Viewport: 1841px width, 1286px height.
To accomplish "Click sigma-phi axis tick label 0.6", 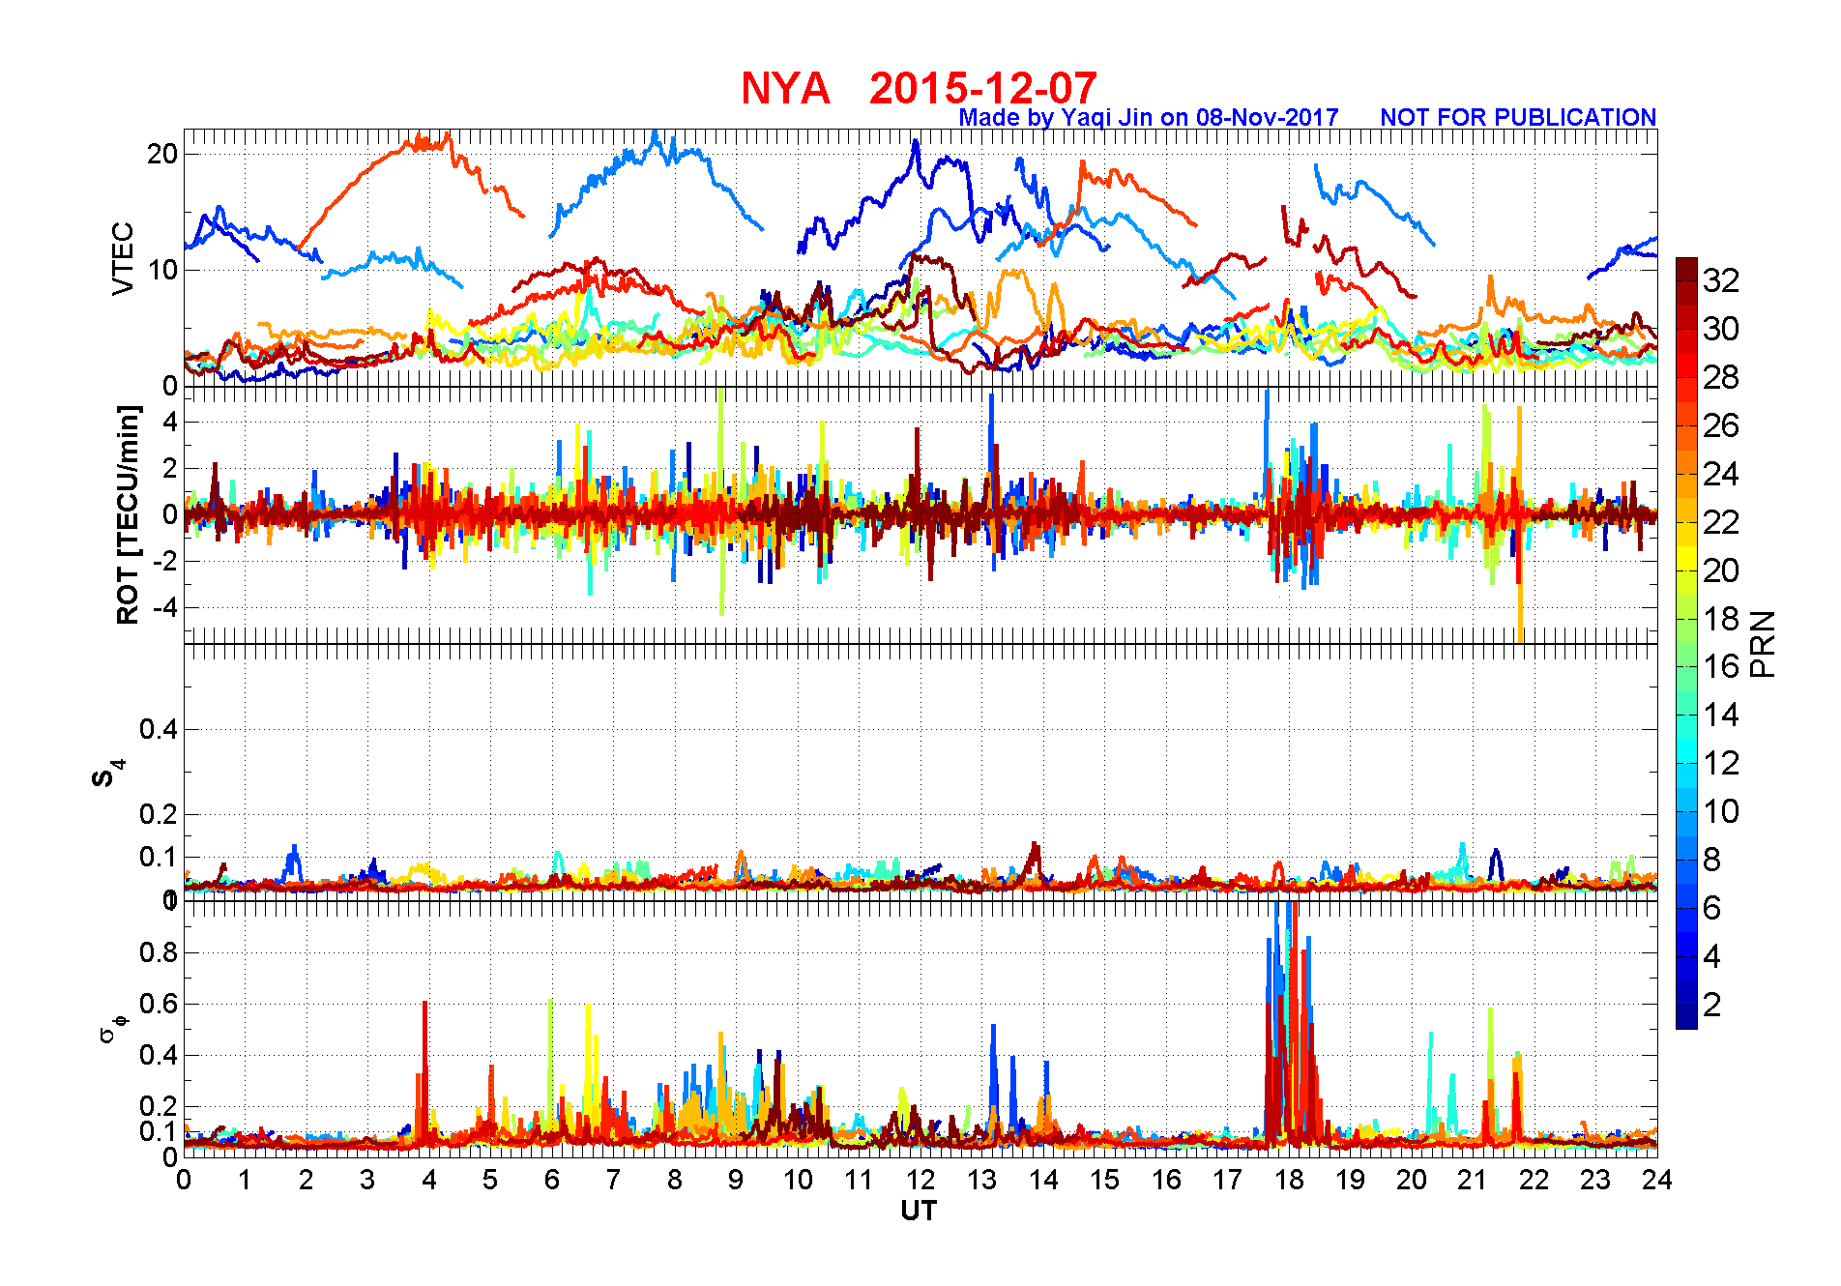I will coord(159,1004).
